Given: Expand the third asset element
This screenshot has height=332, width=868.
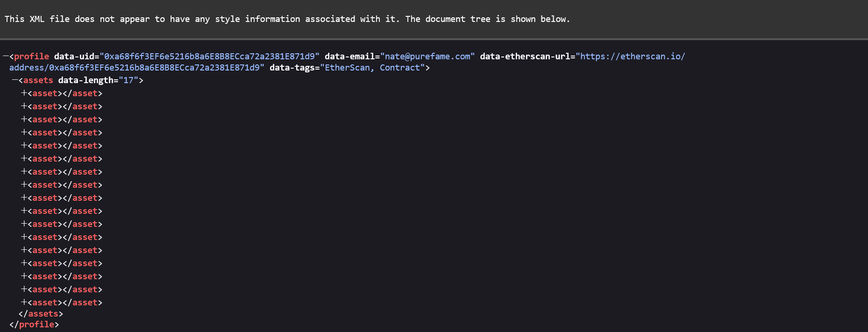Looking at the screenshot, I should point(24,120).
